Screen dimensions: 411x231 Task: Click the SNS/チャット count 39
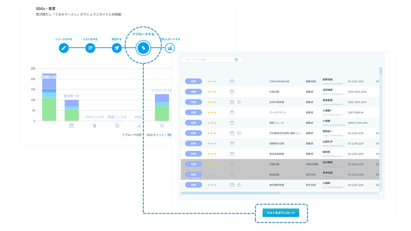click(x=169, y=135)
